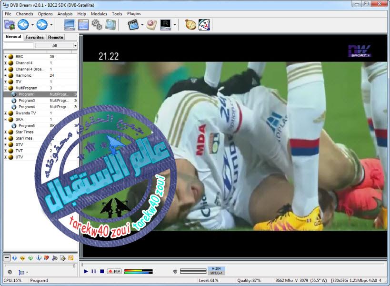Click the orange diamond icon below channel list
390x286 pixels.
click(22, 258)
